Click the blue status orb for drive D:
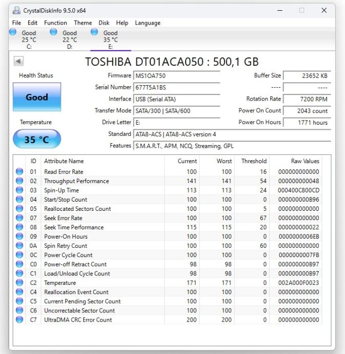The height and width of the screenshot is (354, 345). [x=53, y=32]
